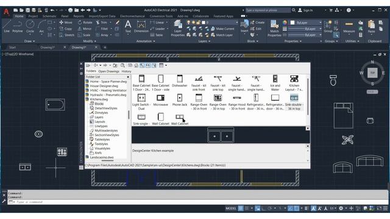
Task: Select the Ice and Water block
Action: coord(275,83)
